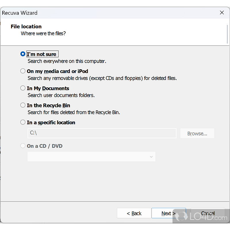Choose "On my media card or iPod" option
The width and height of the screenshot is (230, 230).
[x=23, y=71]
